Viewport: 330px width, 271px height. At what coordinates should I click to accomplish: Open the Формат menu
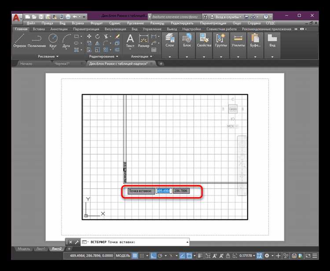(x=96, y=23)
